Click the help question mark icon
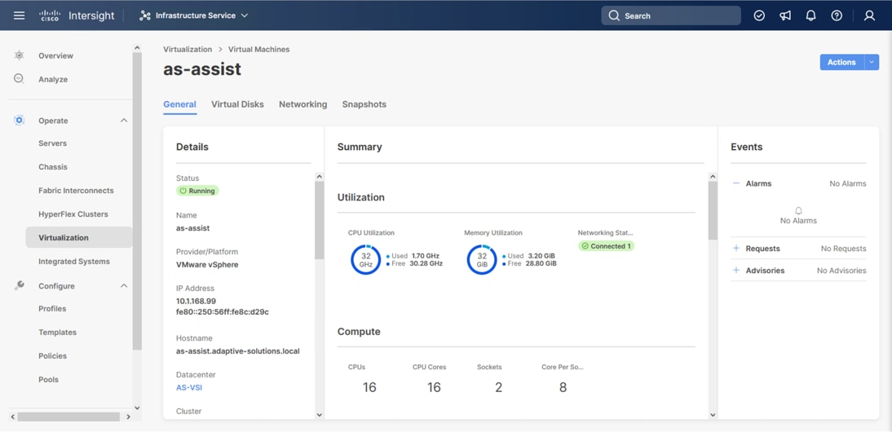Image resolution: width=892 pixels, height=432 pixels. 837,15
